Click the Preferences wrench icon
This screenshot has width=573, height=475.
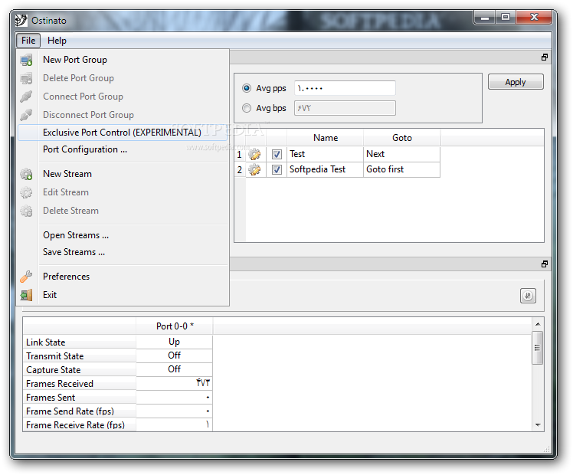(26, 277)
